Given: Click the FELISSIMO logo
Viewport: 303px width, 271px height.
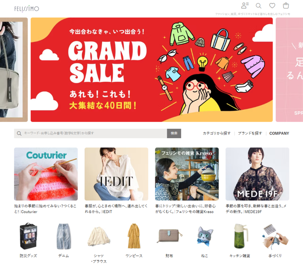Looking at the screenshot, I should coord(27,9).
